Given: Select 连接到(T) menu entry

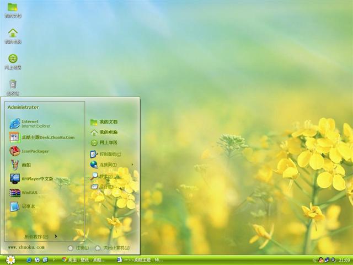Looking at the screenshot, I should (103, 165).
